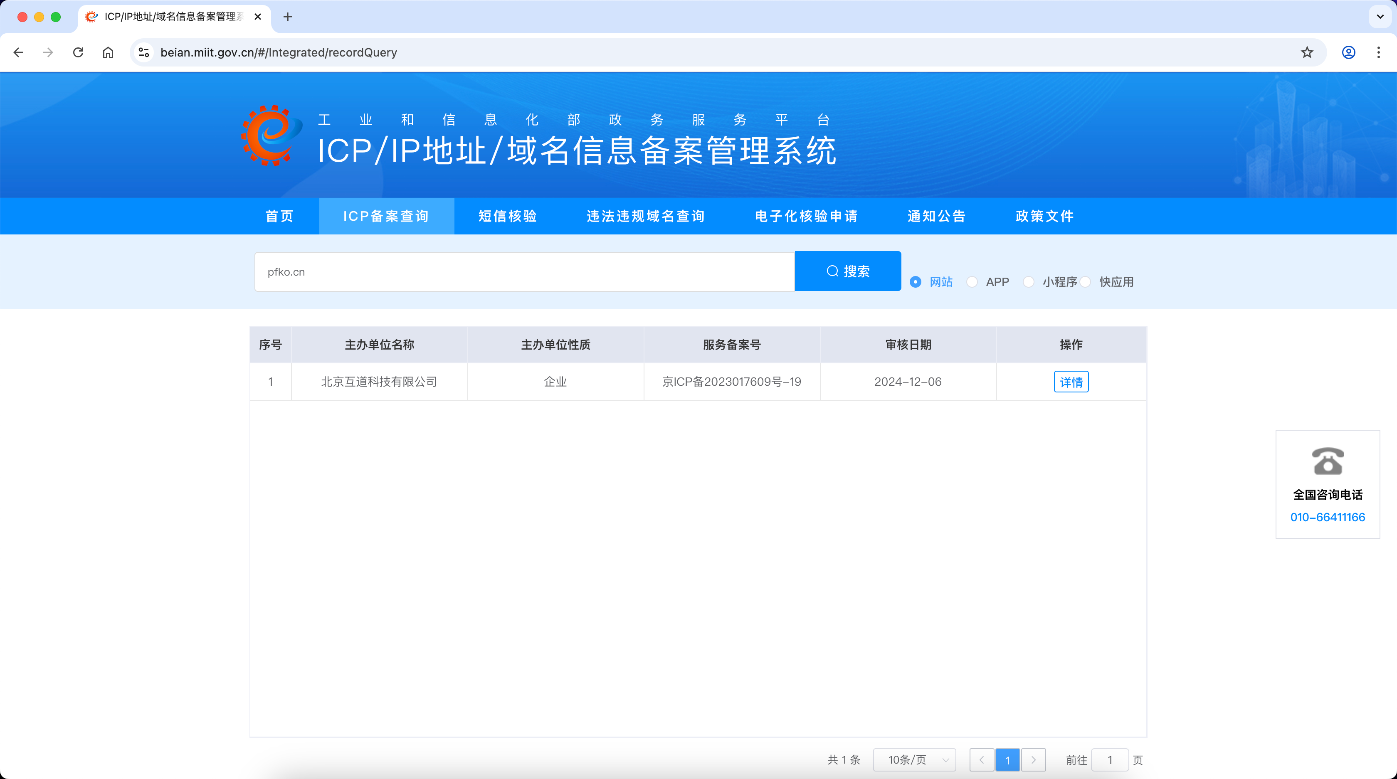Screen dimensions: 1397x779
Task: Open the tab search chevron dropdown
Action: pyautogui.click(x=1380, y=17)
